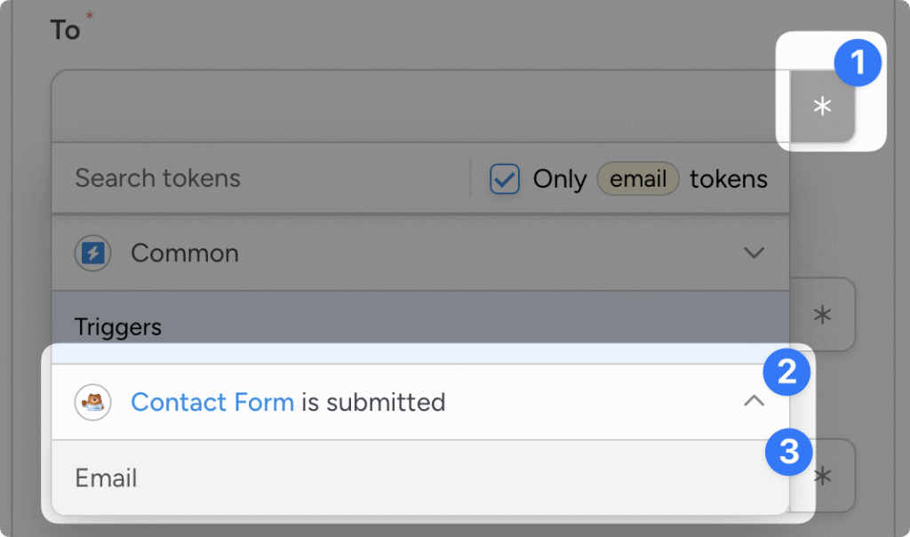Select the highlighted asterisk token button
The height and width of the screenshot is (537, 910).
point(822,108)
